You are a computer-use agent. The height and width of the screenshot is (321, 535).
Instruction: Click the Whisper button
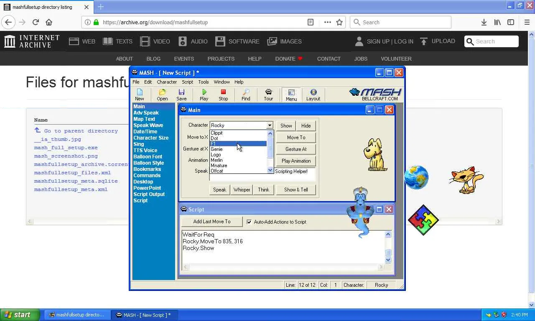coord(242,190)
